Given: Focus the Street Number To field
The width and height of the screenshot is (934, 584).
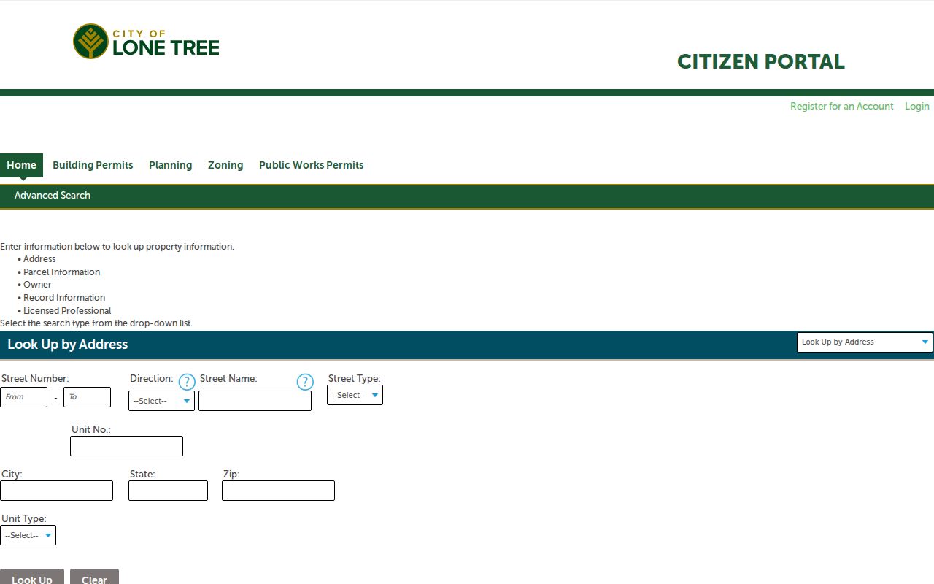Looking at the screenshot, I should [87, 397].
